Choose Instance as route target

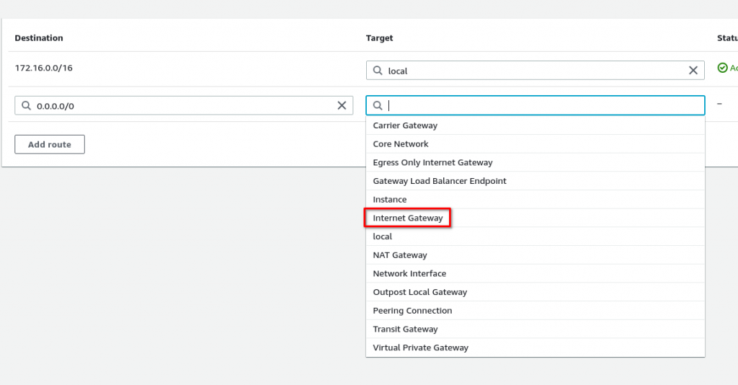click(390, 200)
